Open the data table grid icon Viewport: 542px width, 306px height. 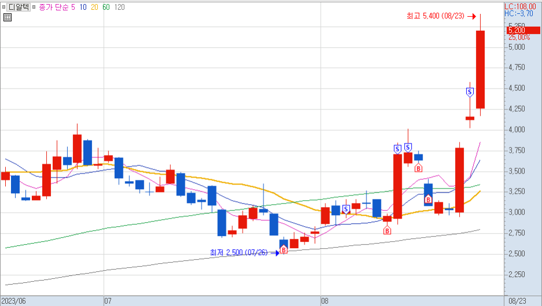click(8, 17)
